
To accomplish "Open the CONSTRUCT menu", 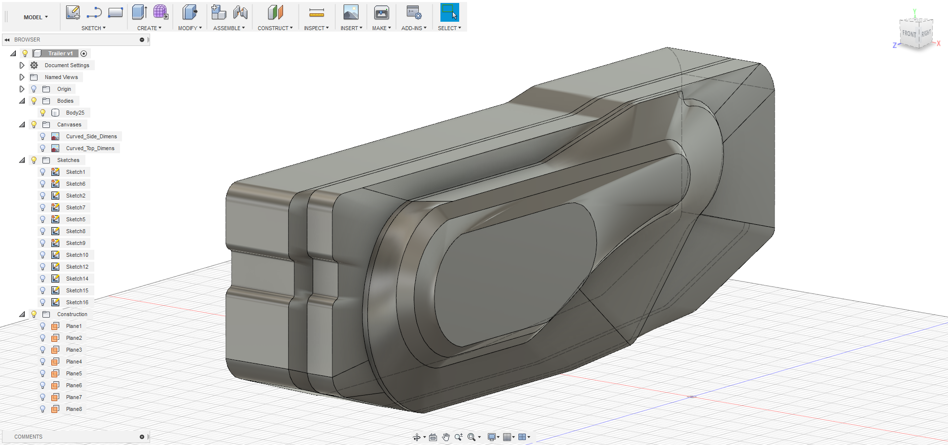I will click(x=275, y=28).
